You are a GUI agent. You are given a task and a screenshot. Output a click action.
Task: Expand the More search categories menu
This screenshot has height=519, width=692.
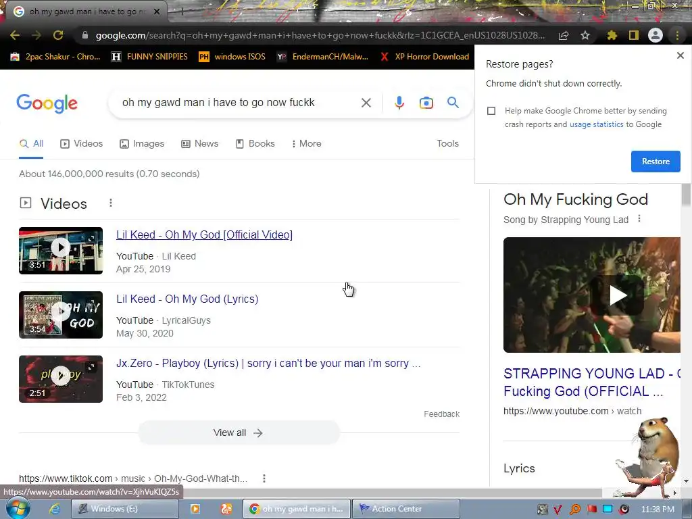point(306,143)
